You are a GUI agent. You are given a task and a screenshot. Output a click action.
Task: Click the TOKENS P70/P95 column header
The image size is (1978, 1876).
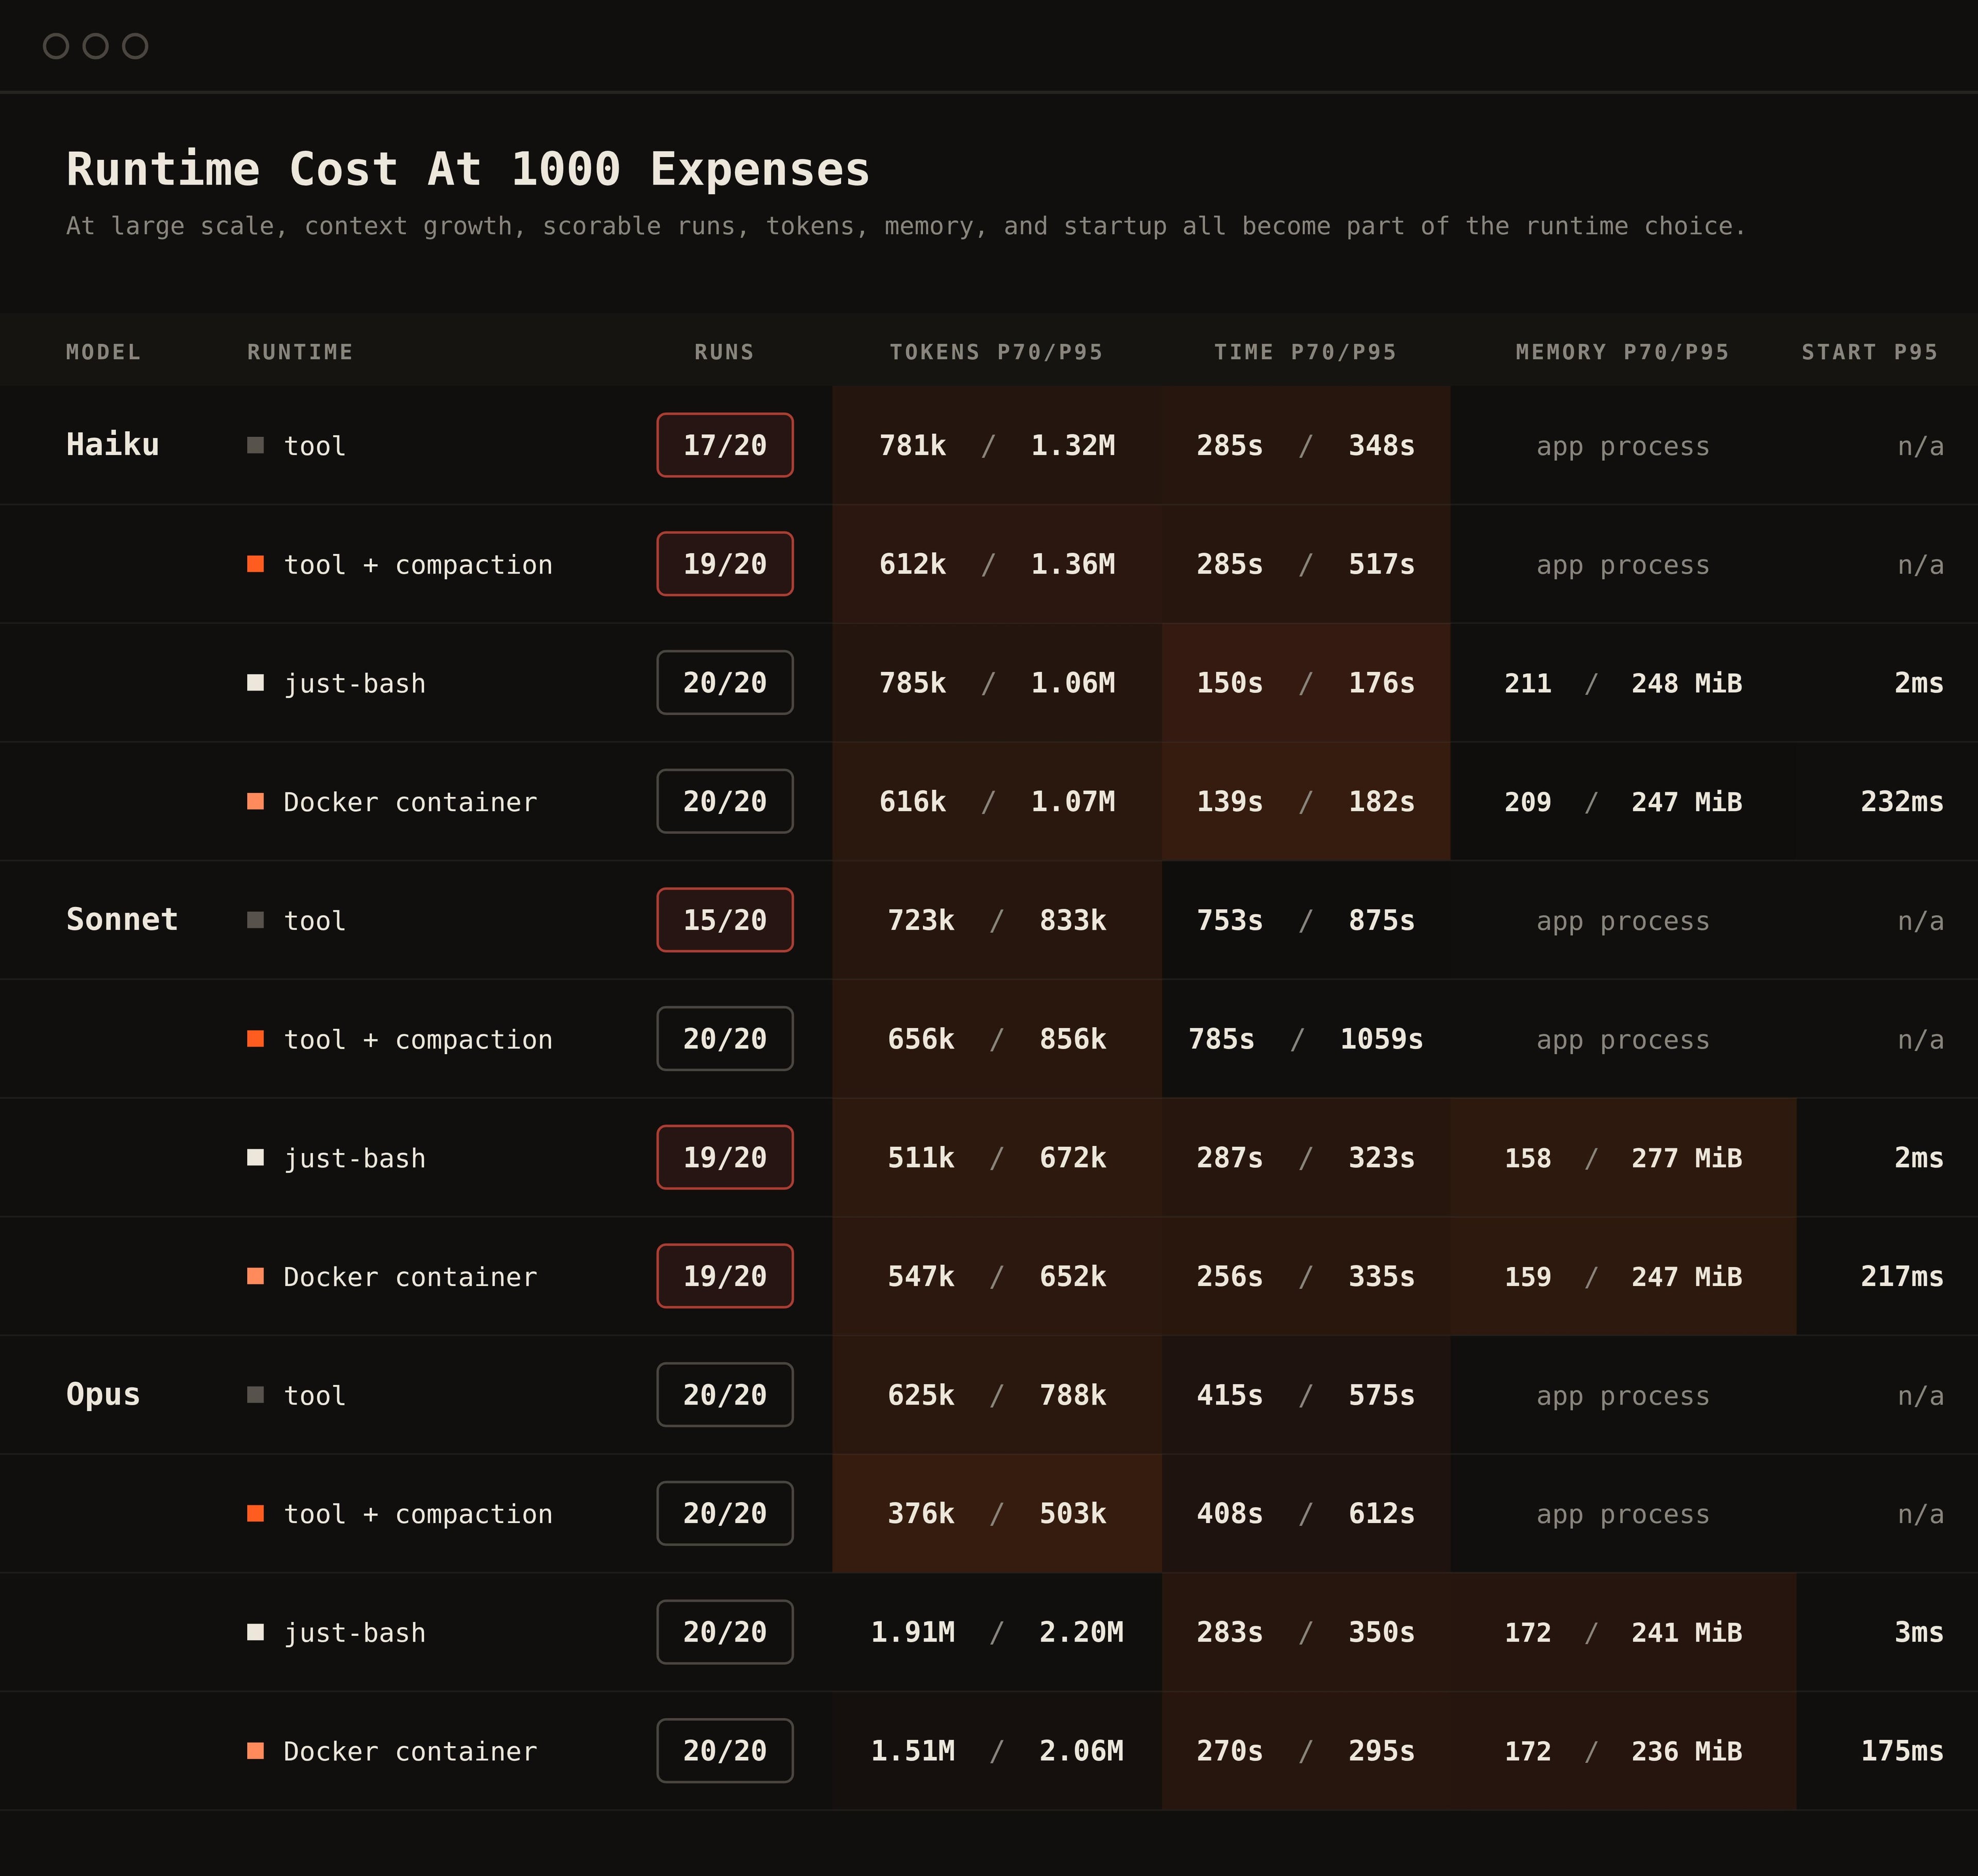coord(997,352)
